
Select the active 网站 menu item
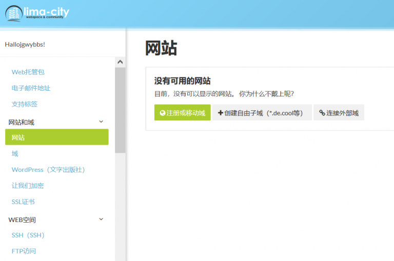(x=56, y=137)
